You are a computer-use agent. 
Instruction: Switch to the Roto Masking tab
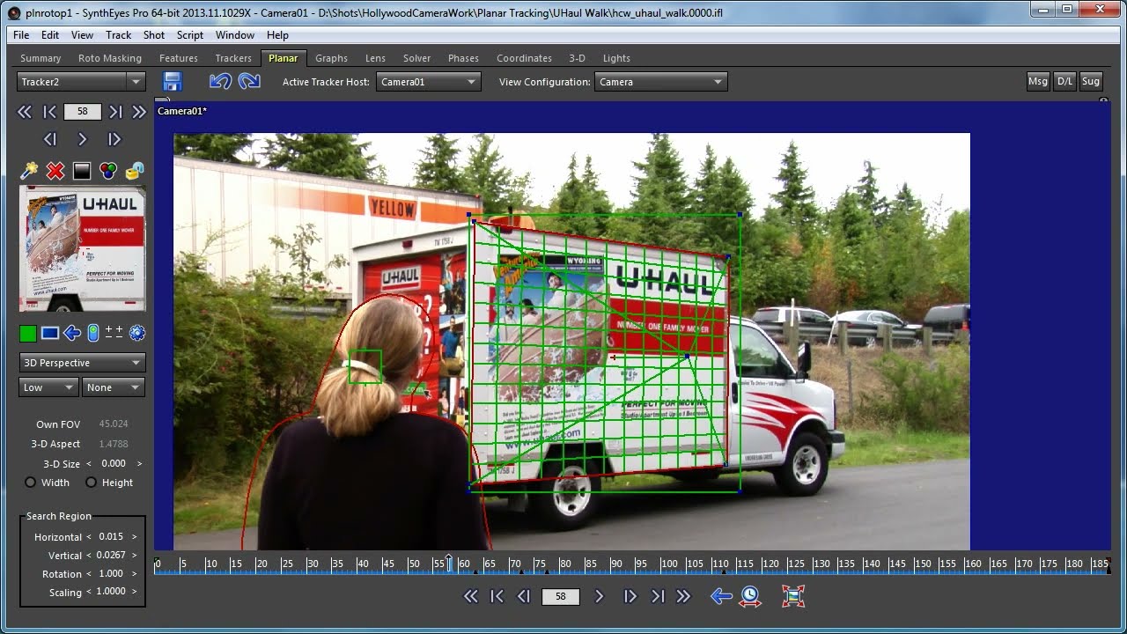[110, 58]
